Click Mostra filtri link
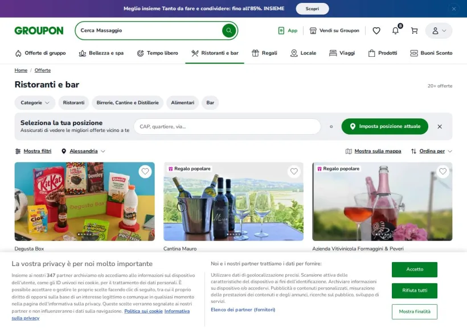 click(x=34, y=151)
